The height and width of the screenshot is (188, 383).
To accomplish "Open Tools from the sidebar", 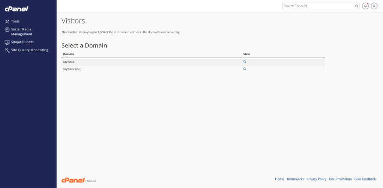I will click(15, 21).
